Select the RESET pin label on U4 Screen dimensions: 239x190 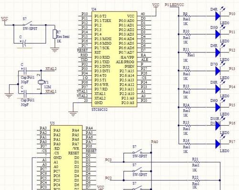pyautogui.click(x=83, y=50)
